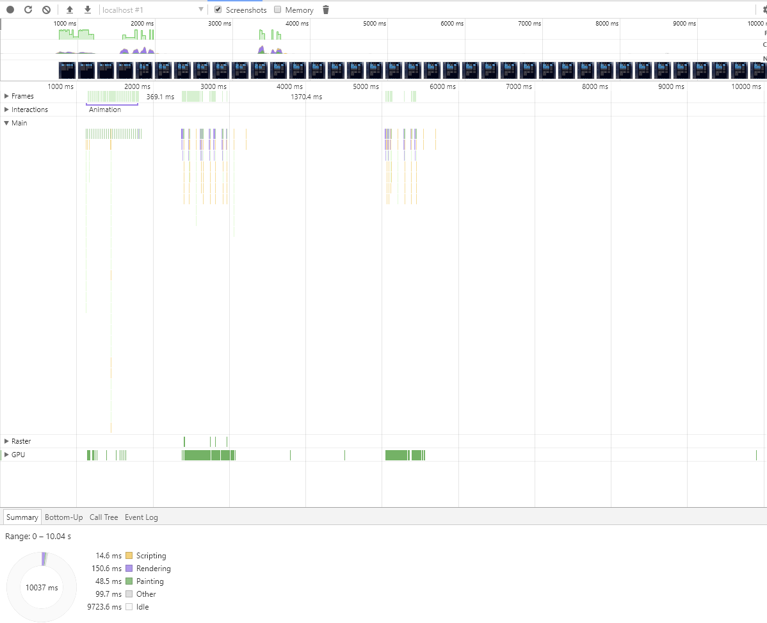Image resolution: width=767 pixels, height=623 pixels.
Task: Expand the Frames track
Action: (6, 96)
